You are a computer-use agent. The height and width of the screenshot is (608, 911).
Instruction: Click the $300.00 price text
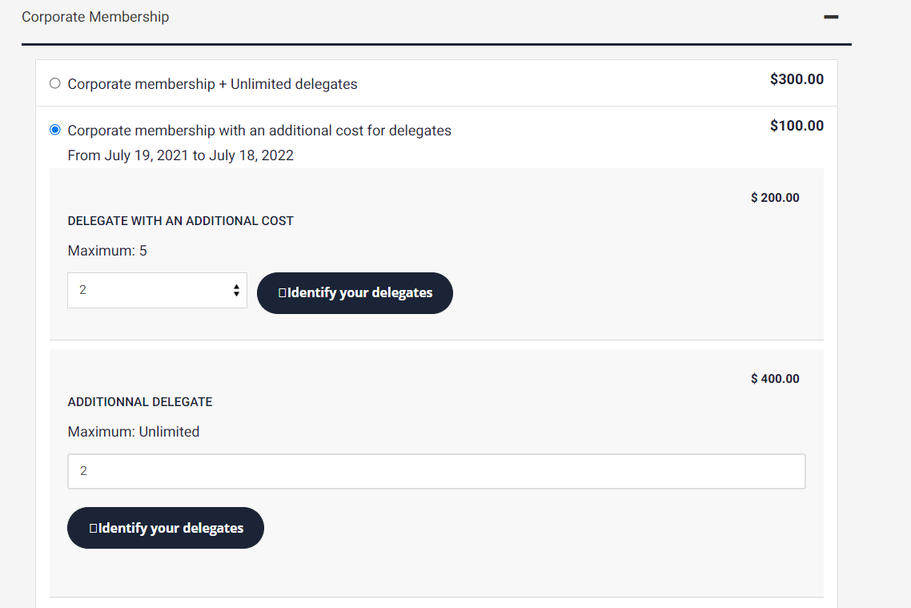click(797, 79)
